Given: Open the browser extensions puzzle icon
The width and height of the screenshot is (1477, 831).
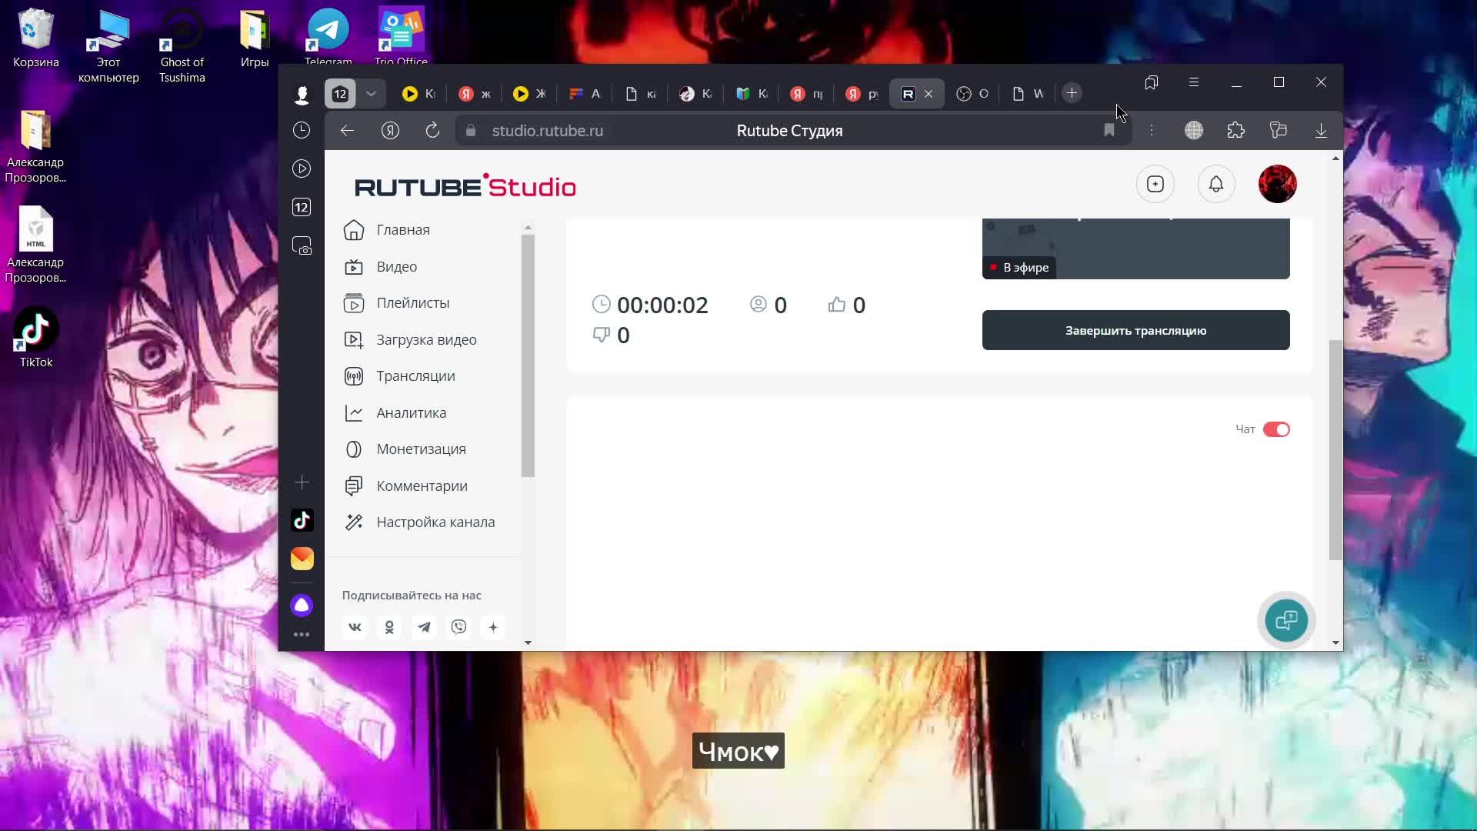Looking at the screenshot, I should [x=1235, y=131].
